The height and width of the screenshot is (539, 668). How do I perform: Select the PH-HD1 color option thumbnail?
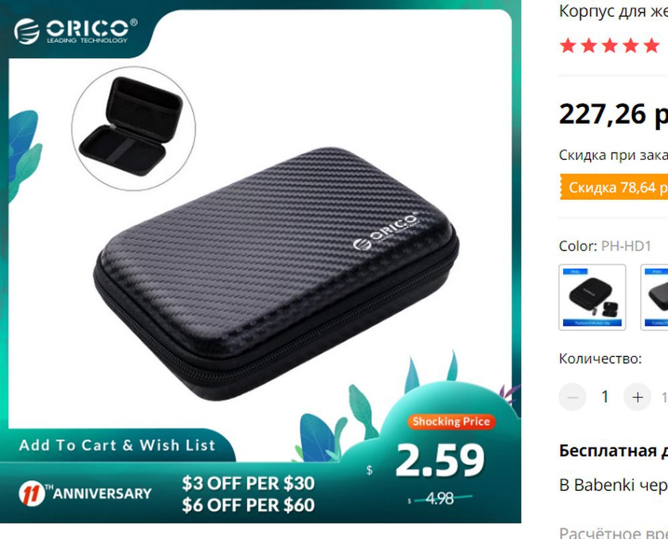click(x=592, y=298)
